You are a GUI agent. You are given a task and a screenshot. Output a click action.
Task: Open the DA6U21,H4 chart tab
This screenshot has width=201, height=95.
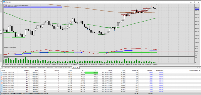coord(41,67)
